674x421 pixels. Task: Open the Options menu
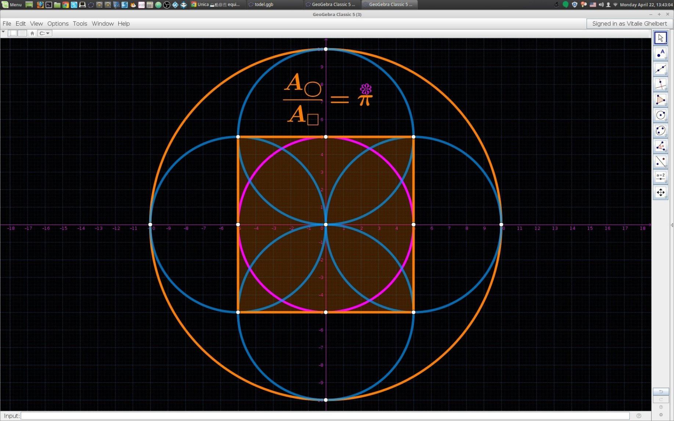click(x=58, y=23)
